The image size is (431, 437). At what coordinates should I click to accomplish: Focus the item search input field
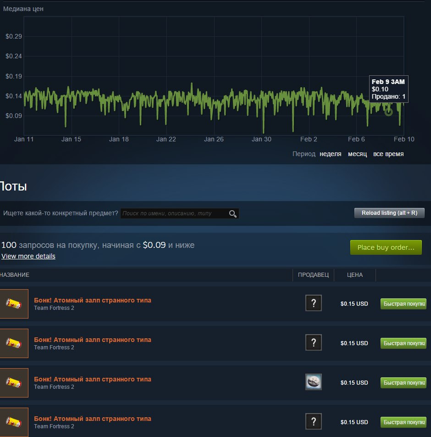pyautogui.click(x=173, y=213)
